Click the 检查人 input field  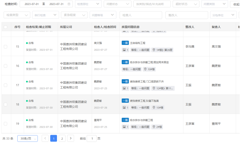pos(141,15)
